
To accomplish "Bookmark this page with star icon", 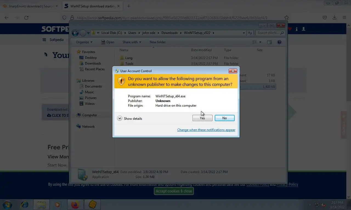I will pyautogui.click(x=286, y=17).
